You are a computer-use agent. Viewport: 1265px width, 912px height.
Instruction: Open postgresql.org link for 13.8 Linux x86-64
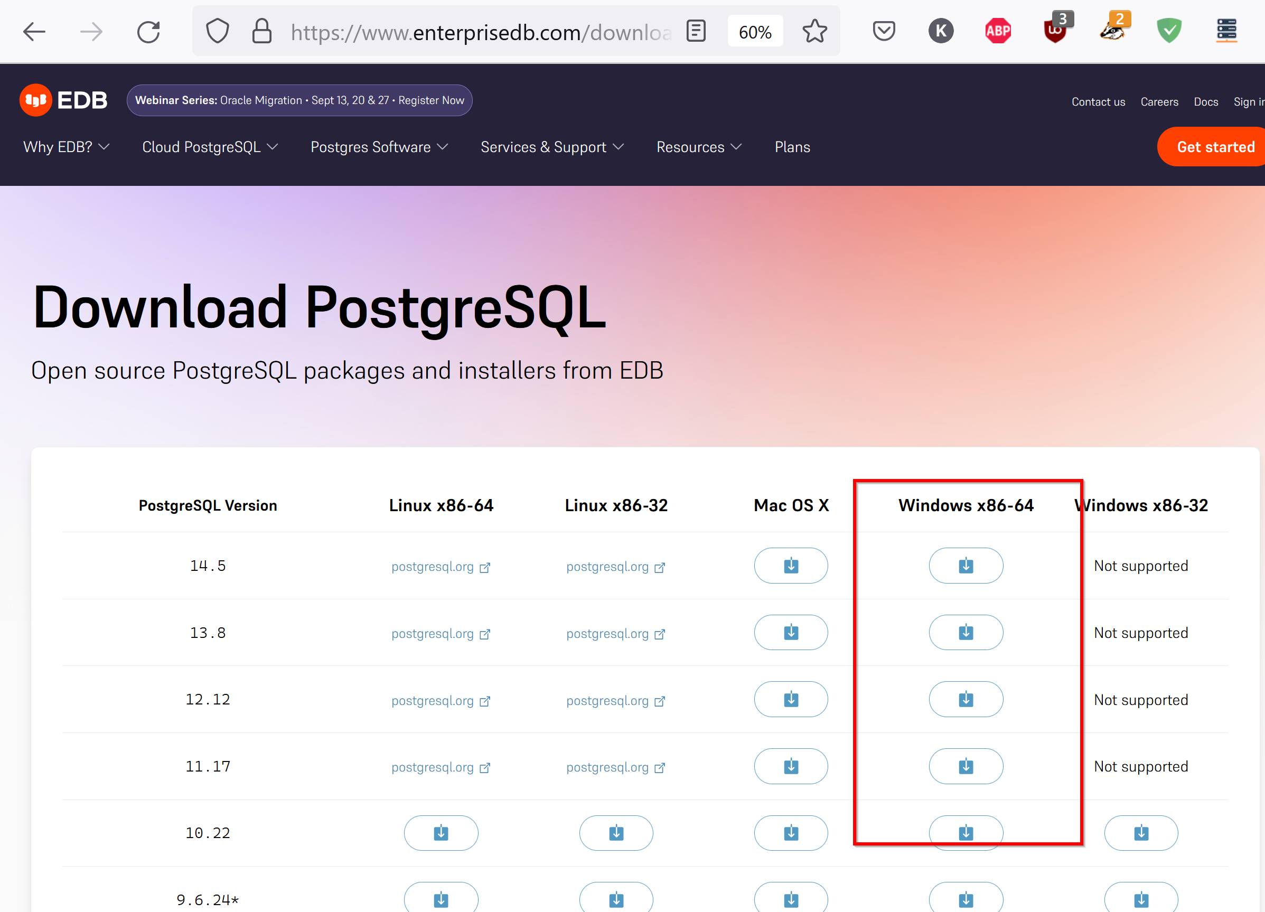pyautogui.click(x=441, y=634)
